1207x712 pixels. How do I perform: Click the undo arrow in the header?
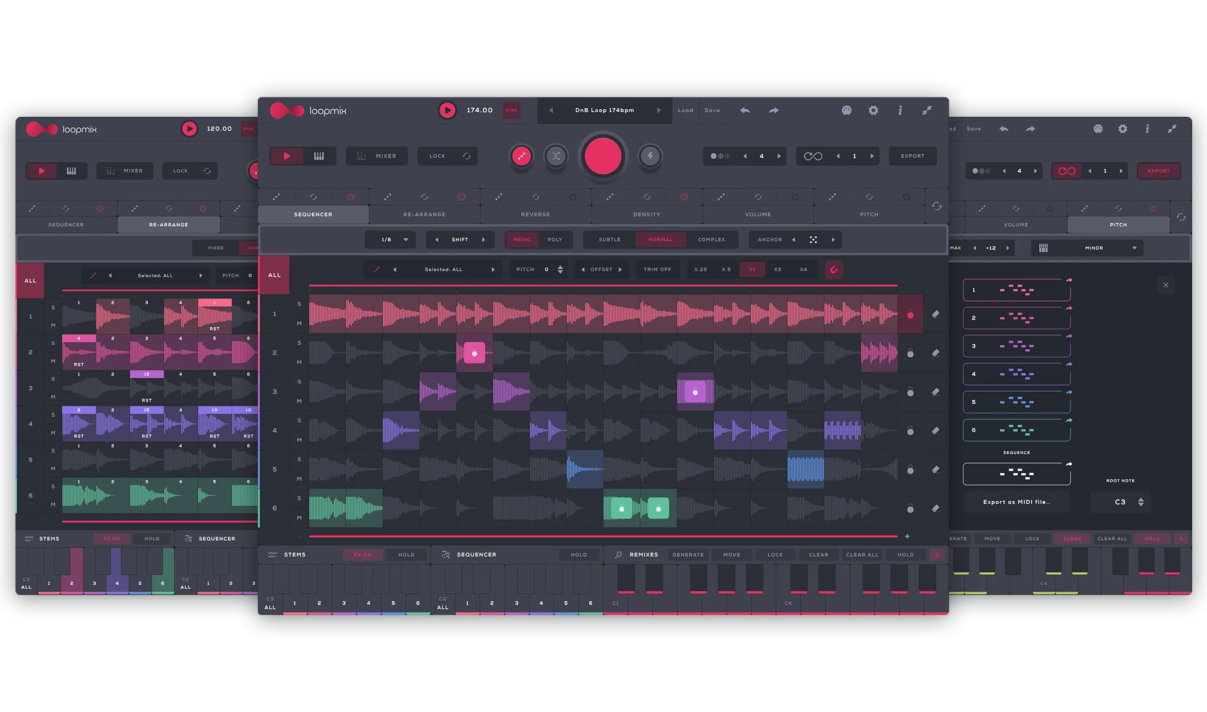pyautogui.click(x=745, y=111)
